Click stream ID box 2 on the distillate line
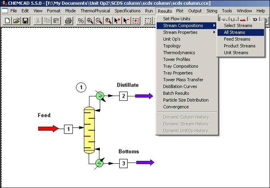The image size is (270, 188). 123,96
